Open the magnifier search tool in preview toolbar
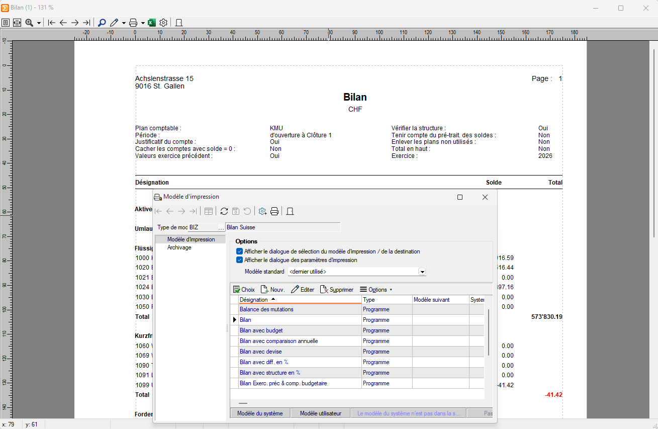Image resolution: width=658 pixels, height=429 pixels. [x=102, y=23]
